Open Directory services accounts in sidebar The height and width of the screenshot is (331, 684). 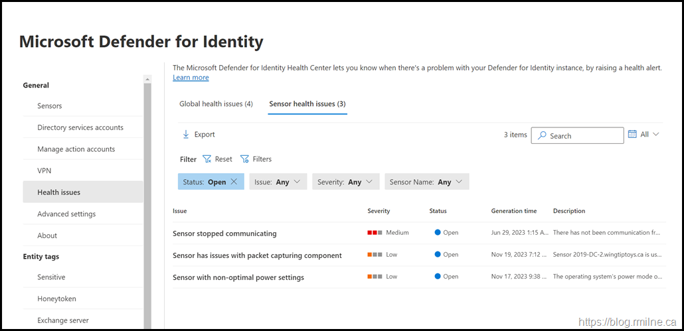point(80,127)
